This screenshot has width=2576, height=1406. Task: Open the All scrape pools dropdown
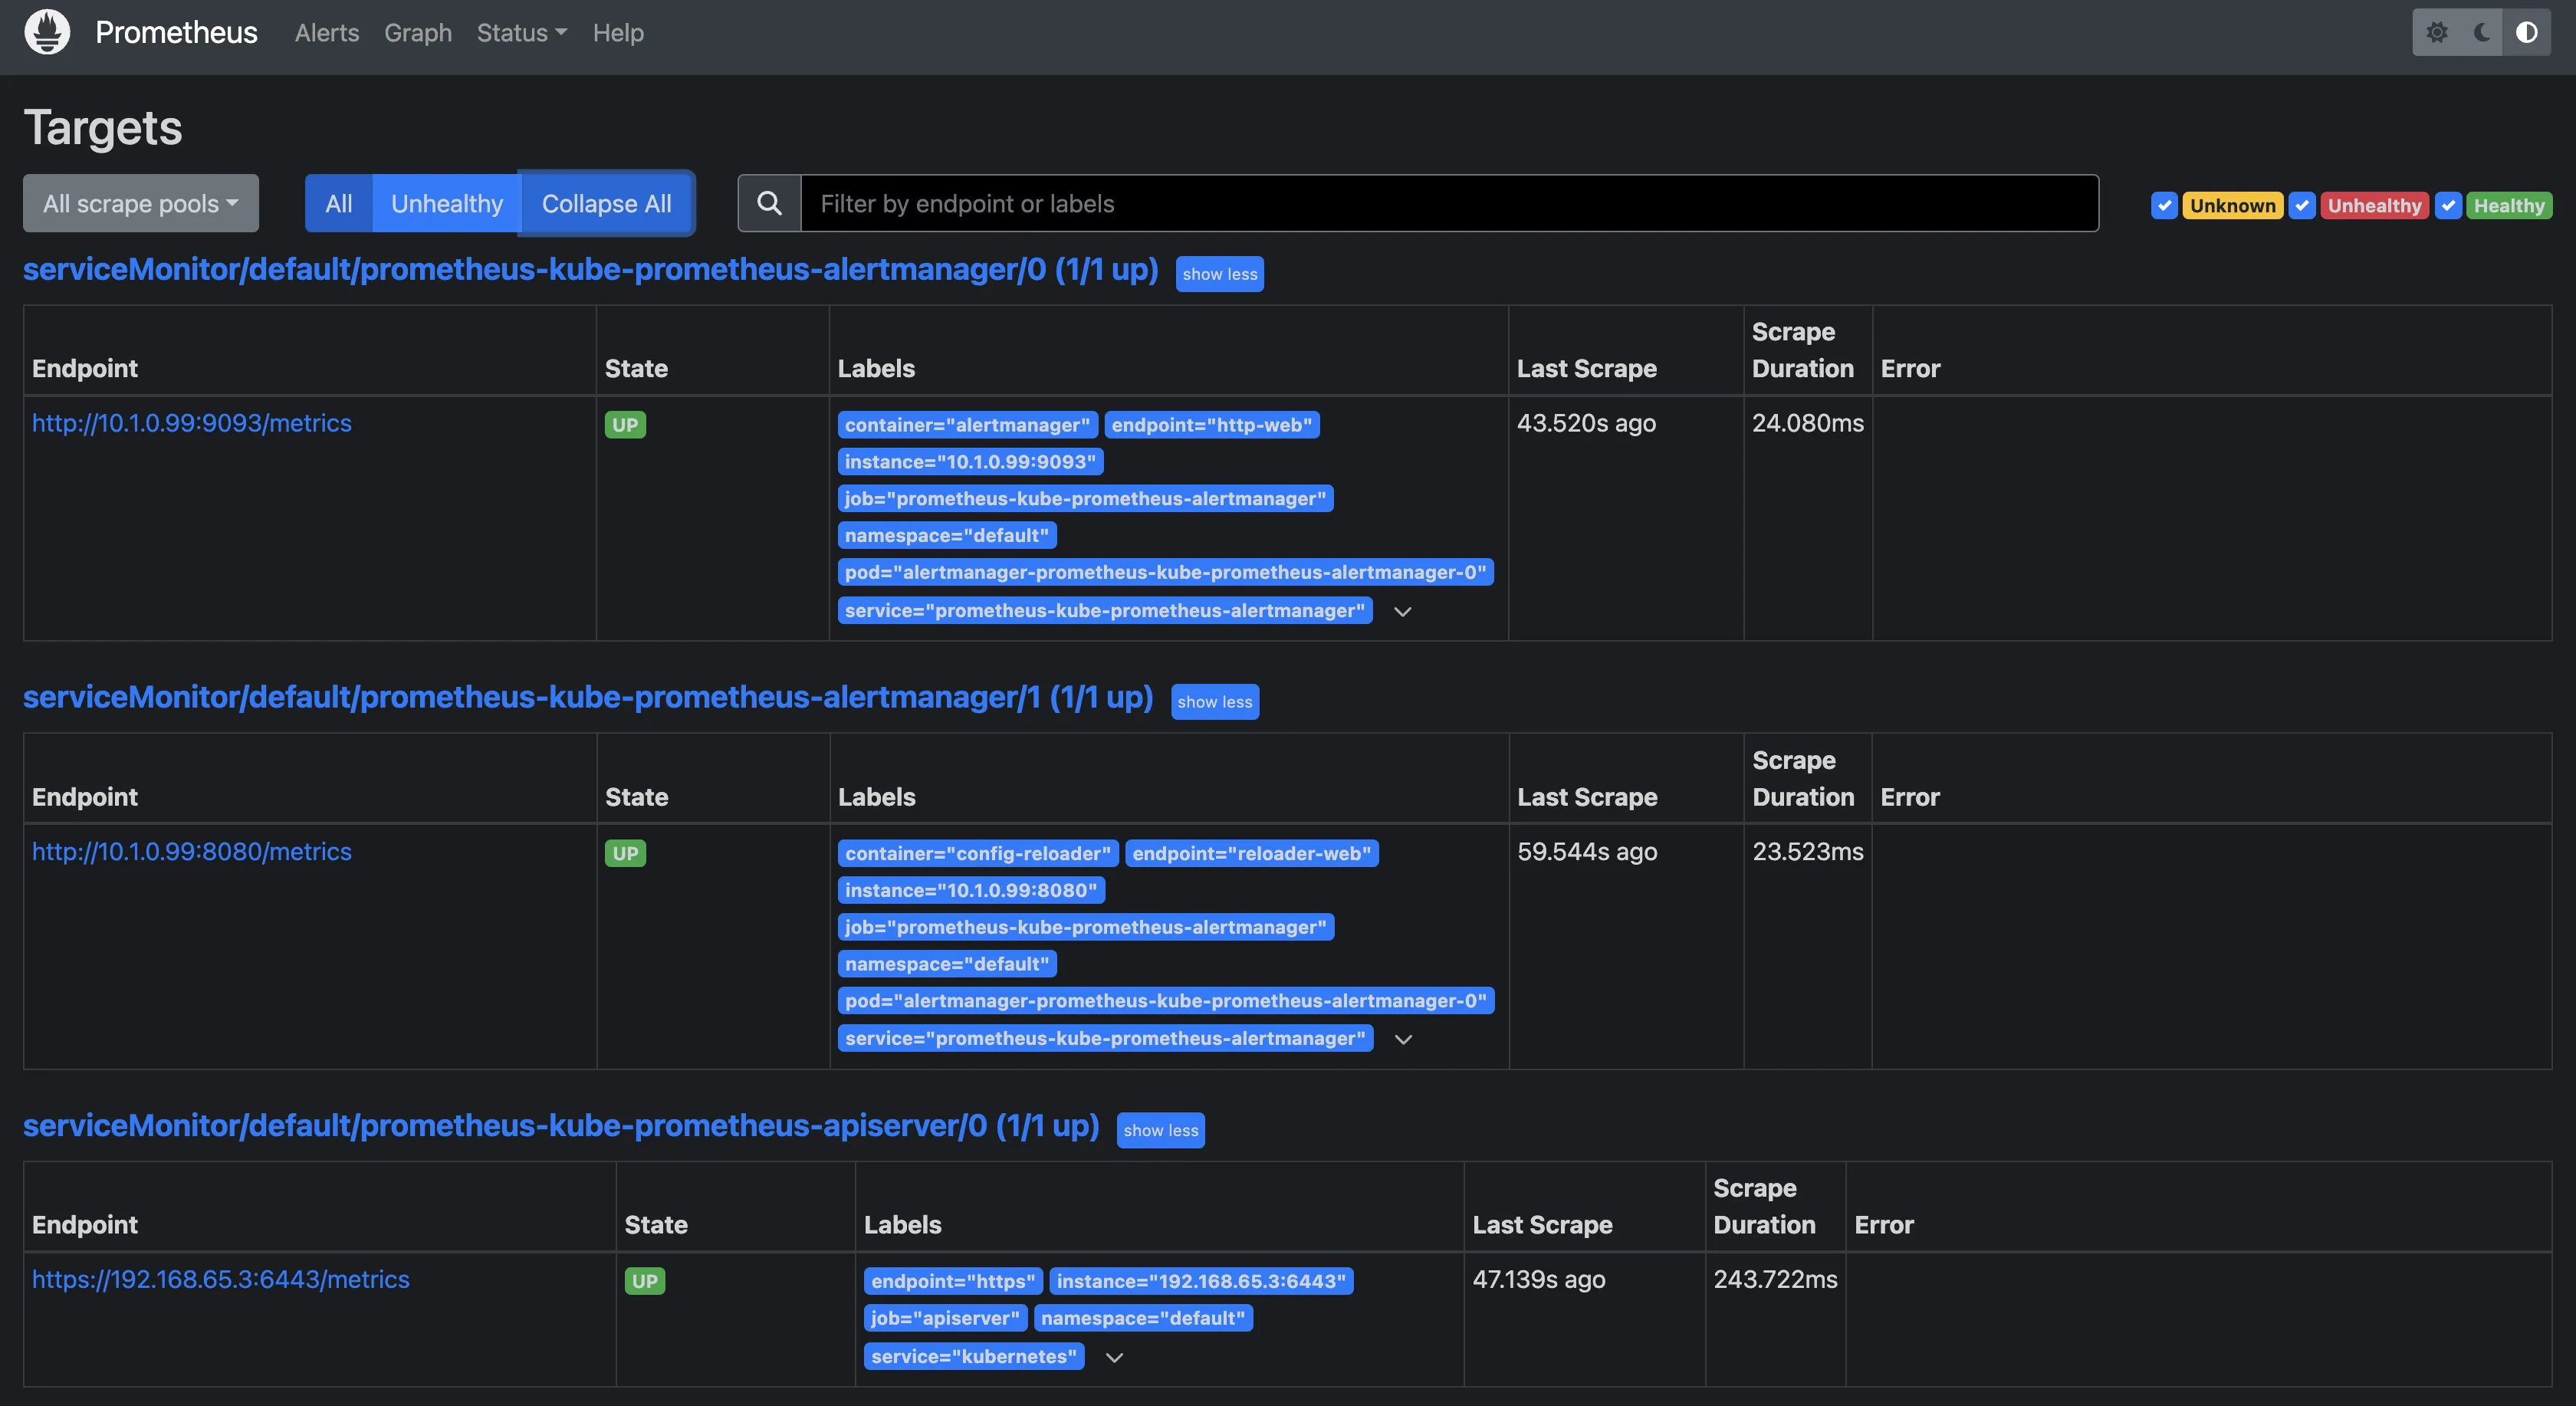(x=141, y=204)
